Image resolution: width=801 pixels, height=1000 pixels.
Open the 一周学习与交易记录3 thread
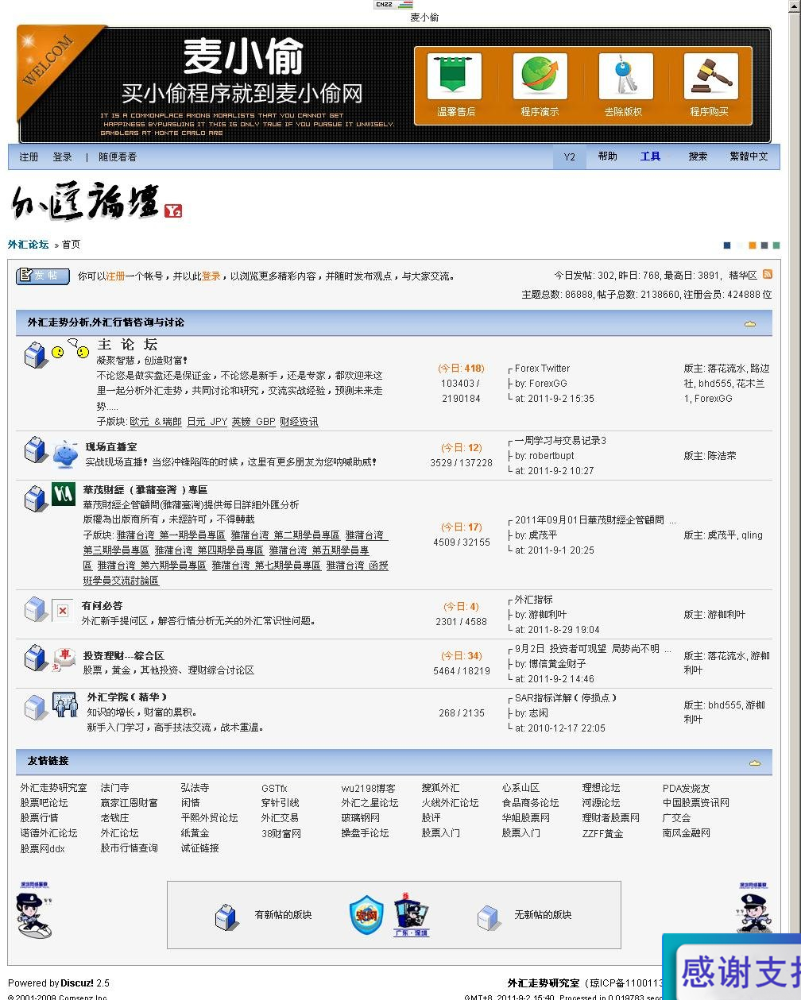click(560, 441)
